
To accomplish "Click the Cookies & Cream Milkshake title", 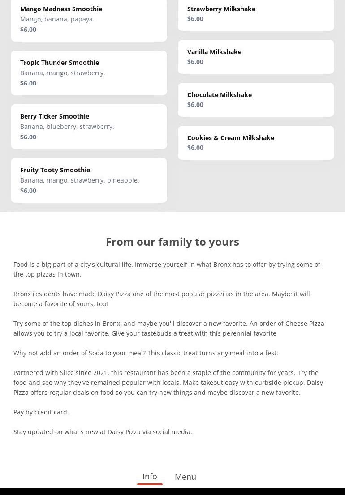I will 231,138.
